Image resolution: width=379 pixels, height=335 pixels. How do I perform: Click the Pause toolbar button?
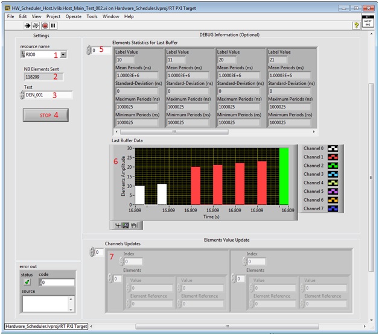(53, 25)
